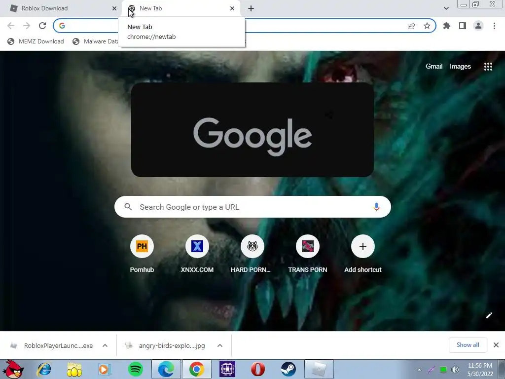Close the Roblox Download tab
This screenshot has width=505, height=379.
(x=114, y=8)
